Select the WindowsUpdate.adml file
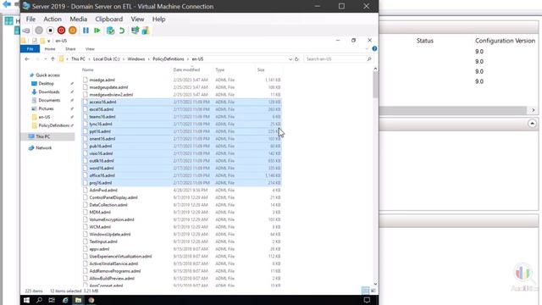The width and height of the screenshot is (542, 305). [x=110, y=234]
